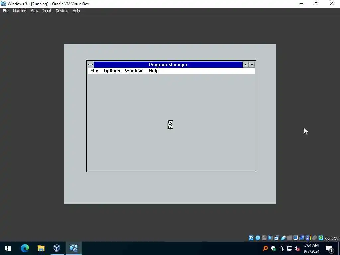The height and width of the screenshot is (255, 340).
Task: Click the green keyboard capture indicator icon
Action: pyautogui.click(x=321, y=238)
